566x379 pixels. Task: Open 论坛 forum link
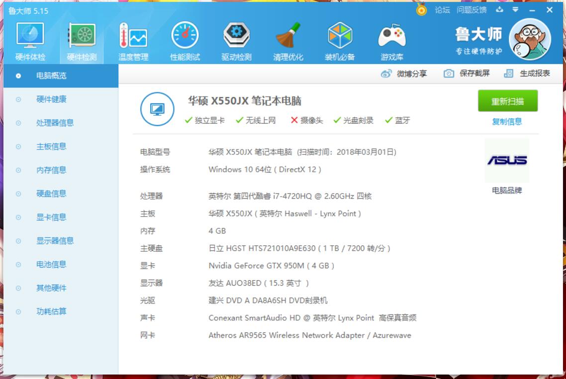tap(442, 10)
